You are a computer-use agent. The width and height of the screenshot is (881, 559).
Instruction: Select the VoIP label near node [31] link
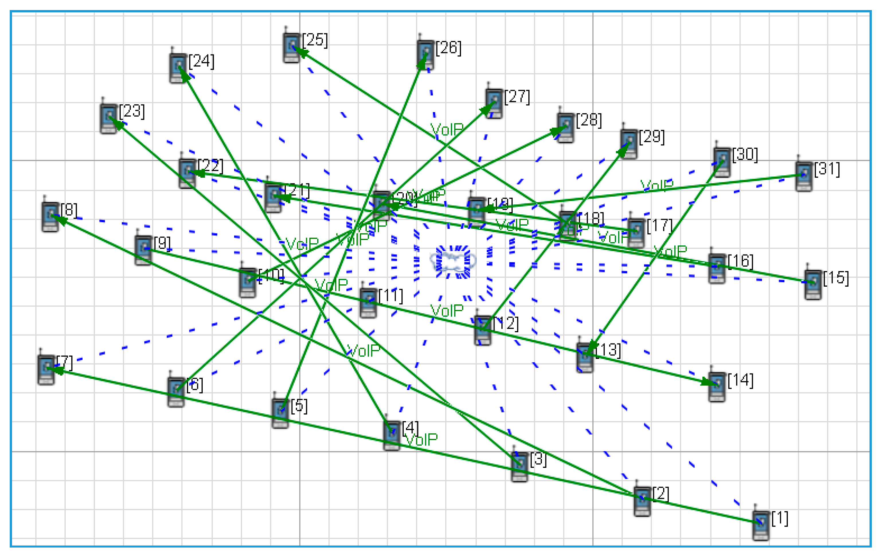click(657, 185)
